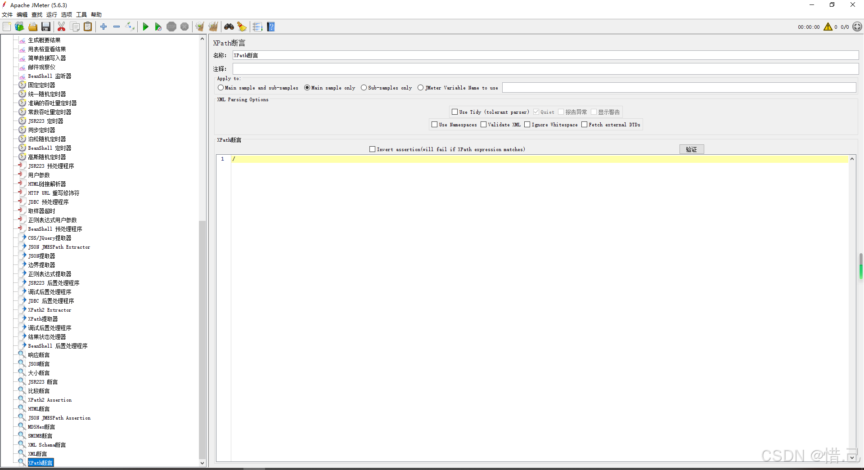864x470 pixels.
Task: Select MD5Hex断言 tree item
Action: [x=41, y=427]
